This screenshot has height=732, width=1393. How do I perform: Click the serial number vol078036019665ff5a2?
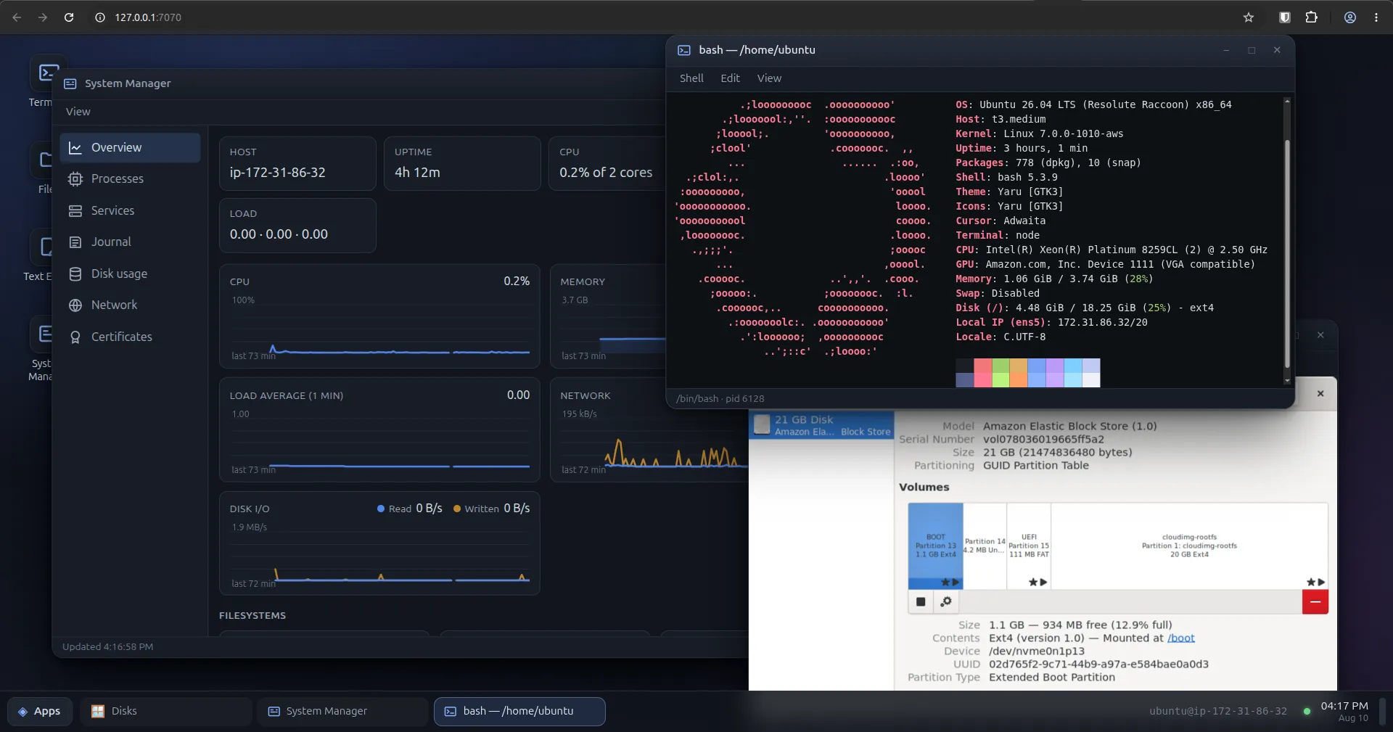1043,439
